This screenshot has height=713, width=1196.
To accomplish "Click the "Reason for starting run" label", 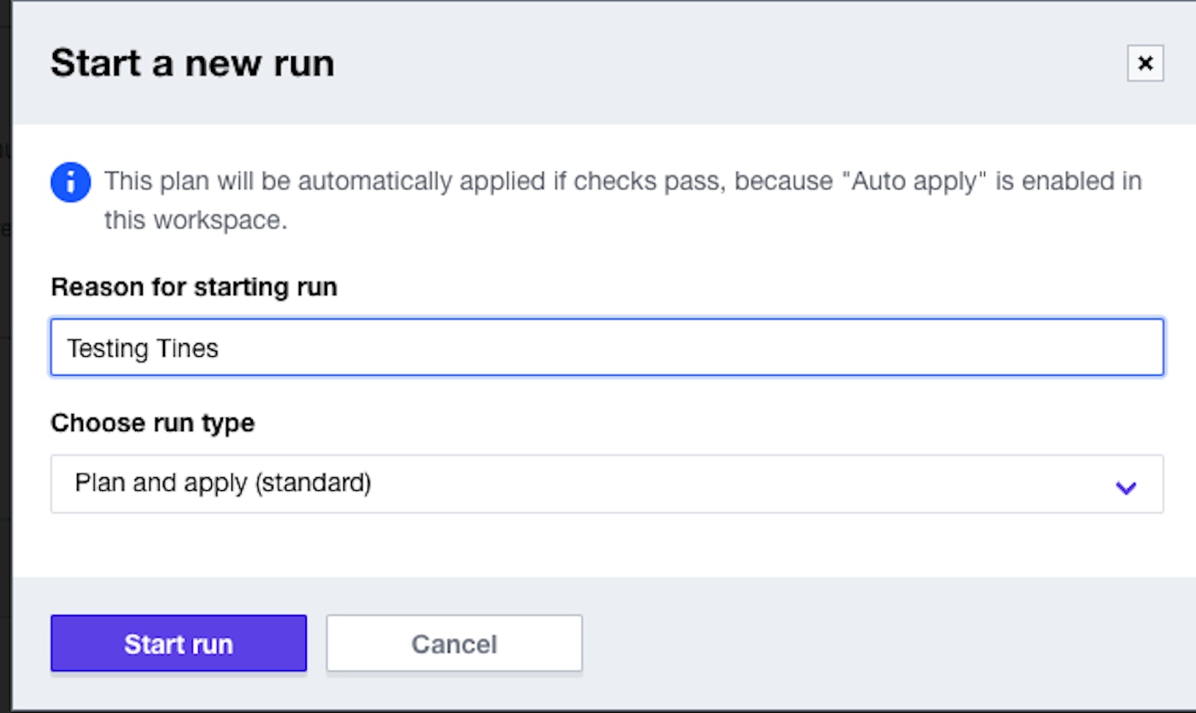I will point(194,287).
